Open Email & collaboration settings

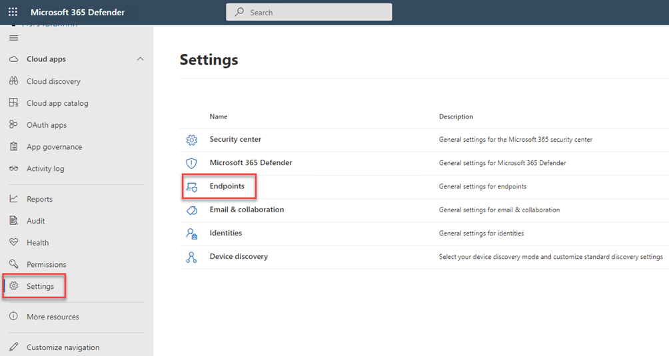pyautogui.click(x=247, y=210)
